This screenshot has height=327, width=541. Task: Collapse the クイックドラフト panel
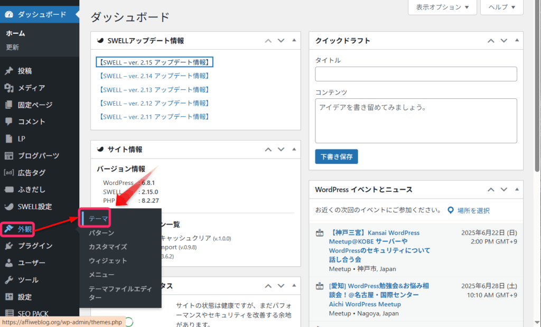pos(517,40)
